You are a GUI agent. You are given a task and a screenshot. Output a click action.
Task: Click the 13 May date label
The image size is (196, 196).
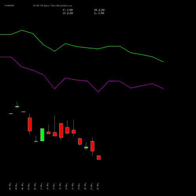click(x=54, y=186)
